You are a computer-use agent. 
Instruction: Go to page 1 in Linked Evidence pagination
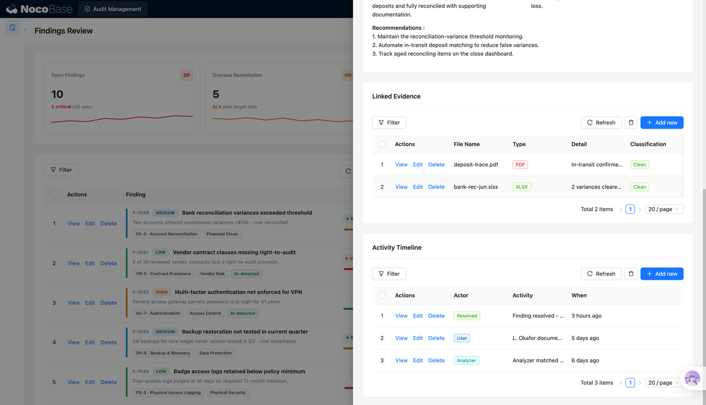click(630, 209)
